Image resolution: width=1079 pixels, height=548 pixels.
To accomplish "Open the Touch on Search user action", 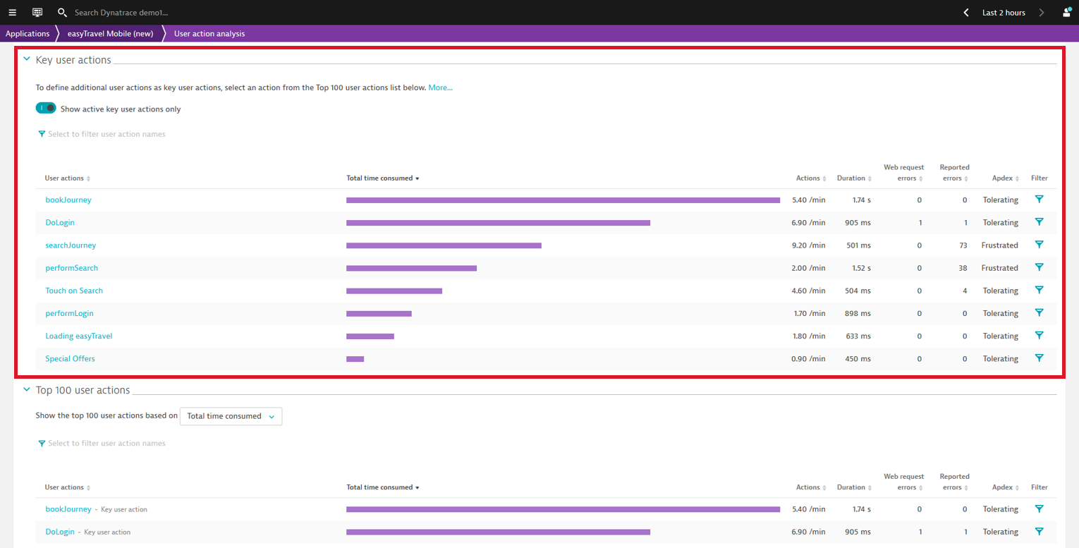I will (74, 291).
